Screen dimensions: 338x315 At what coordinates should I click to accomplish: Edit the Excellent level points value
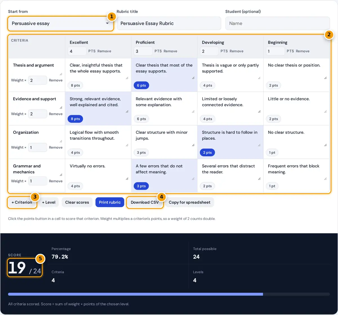click(x=77, y=51)
